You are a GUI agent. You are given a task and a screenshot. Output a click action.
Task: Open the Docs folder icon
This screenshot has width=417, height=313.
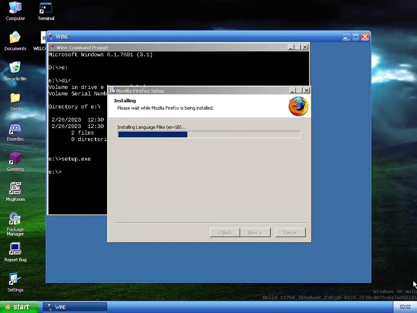(x=15, y=101)
